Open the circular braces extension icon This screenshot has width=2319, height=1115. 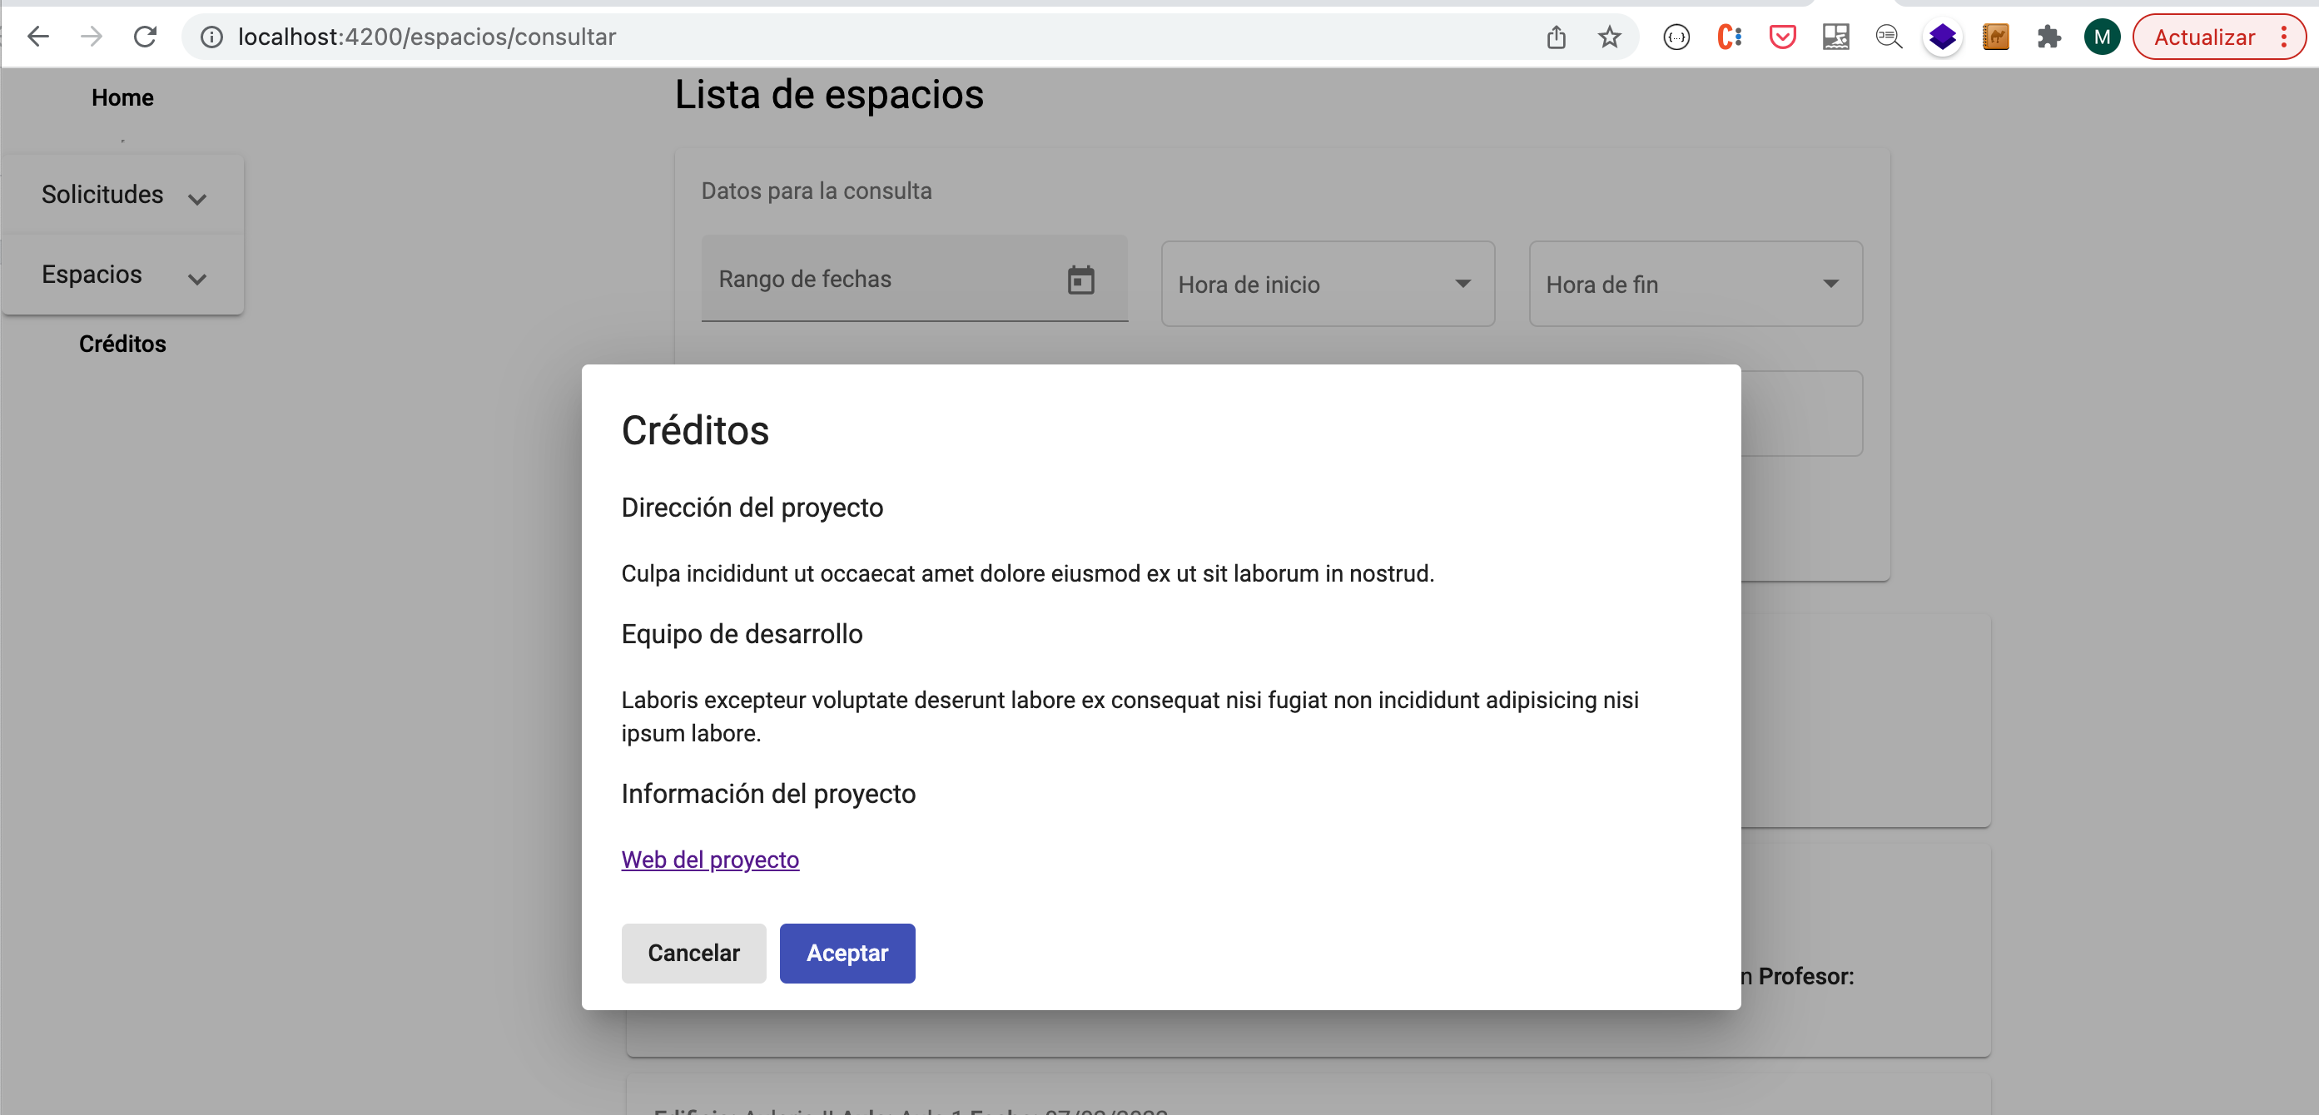click(1676, 37)
